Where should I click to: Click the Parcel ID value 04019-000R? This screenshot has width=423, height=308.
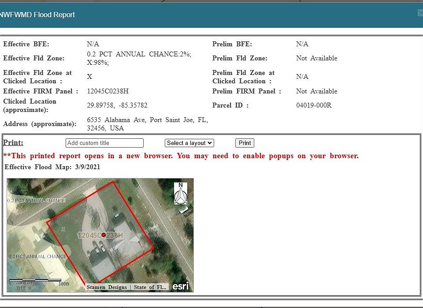tap(314, 105)
